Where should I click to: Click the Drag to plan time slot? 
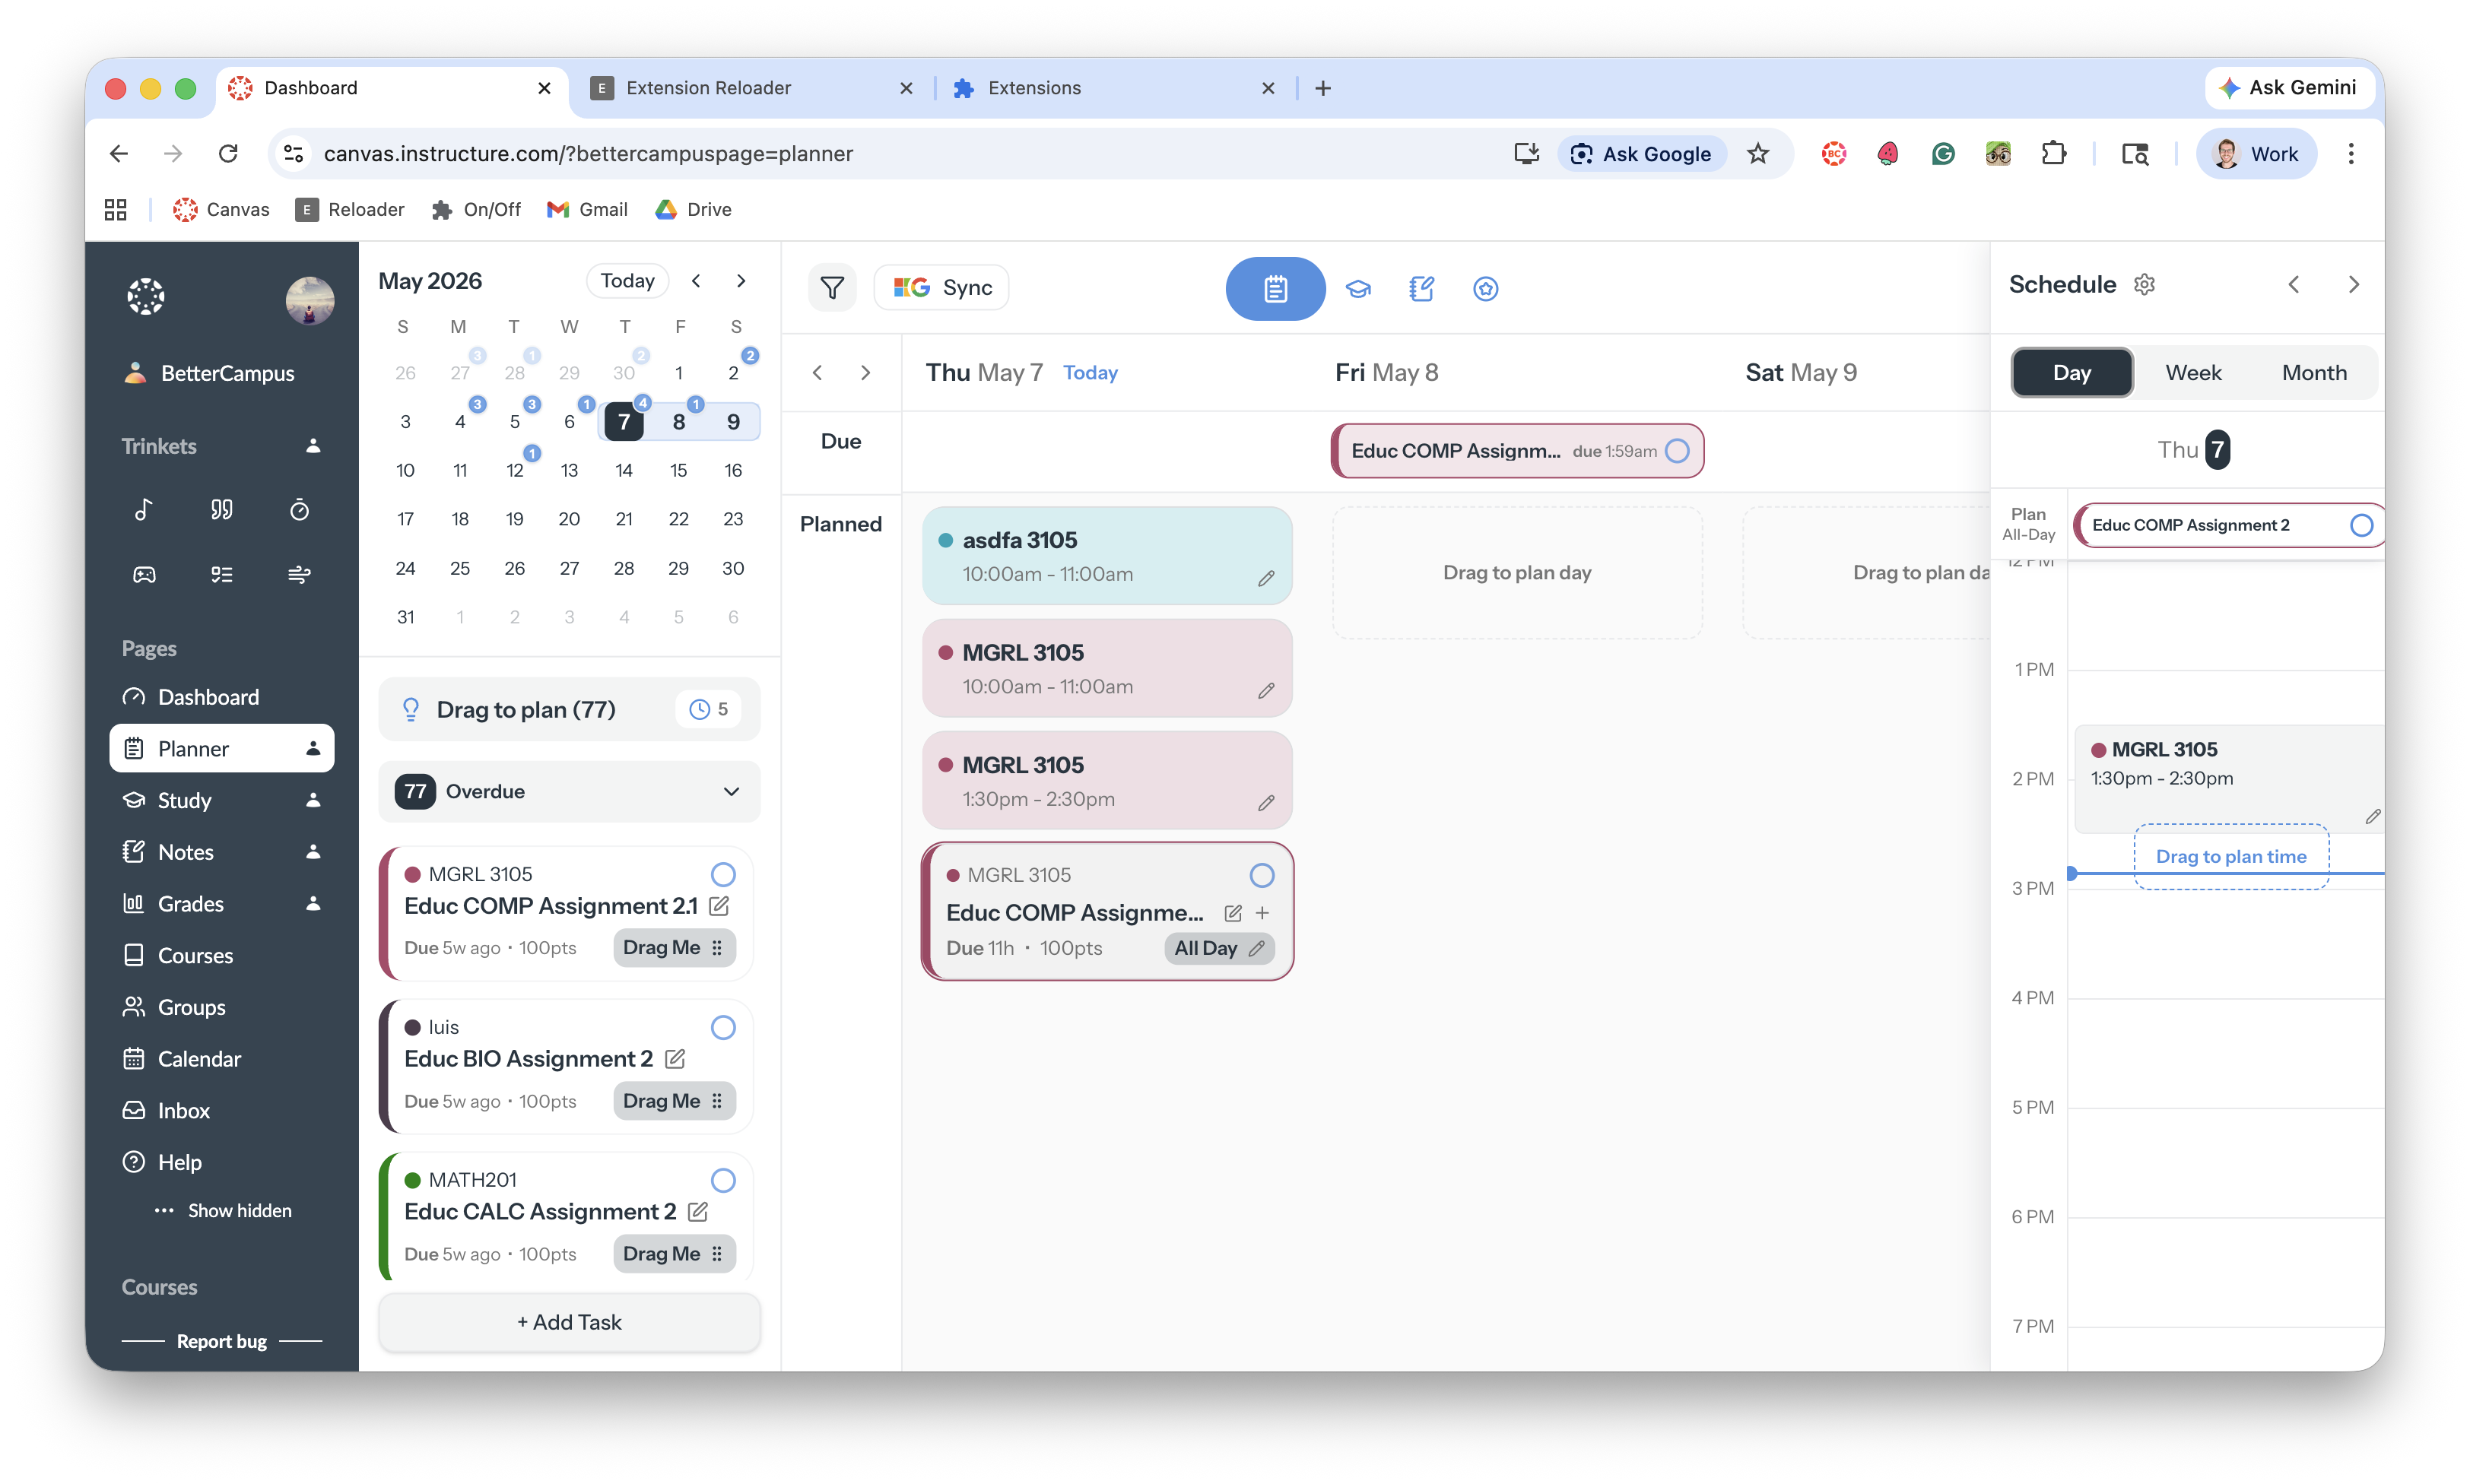2231,856
